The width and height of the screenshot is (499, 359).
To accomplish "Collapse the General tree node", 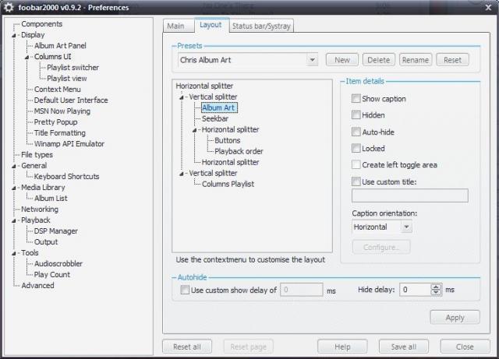I will 14,167.
